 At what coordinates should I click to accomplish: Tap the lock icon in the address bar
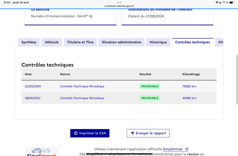coord(105,6)
